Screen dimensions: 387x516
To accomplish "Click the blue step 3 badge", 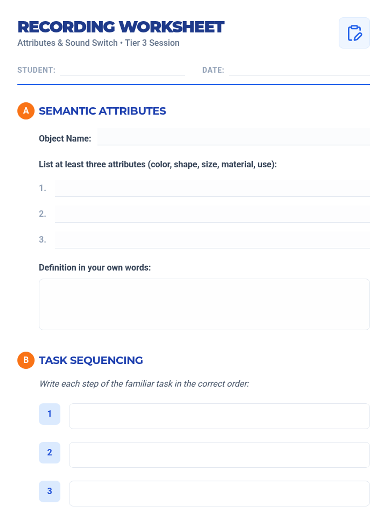I will point(49,491).
